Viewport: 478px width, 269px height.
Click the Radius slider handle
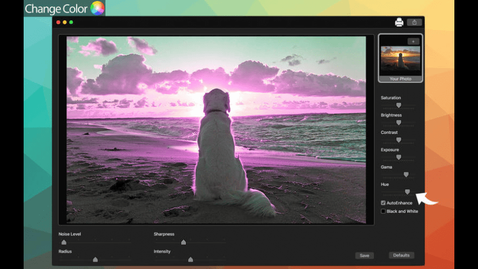(x=95, y=259)
